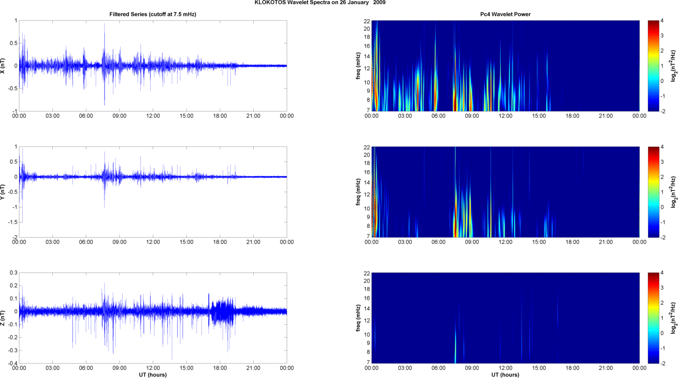Viewport: 678px width, 378px height.
Task: Click the 22 mHz tick on middle spectrum
Action: [x=367, y=147]
